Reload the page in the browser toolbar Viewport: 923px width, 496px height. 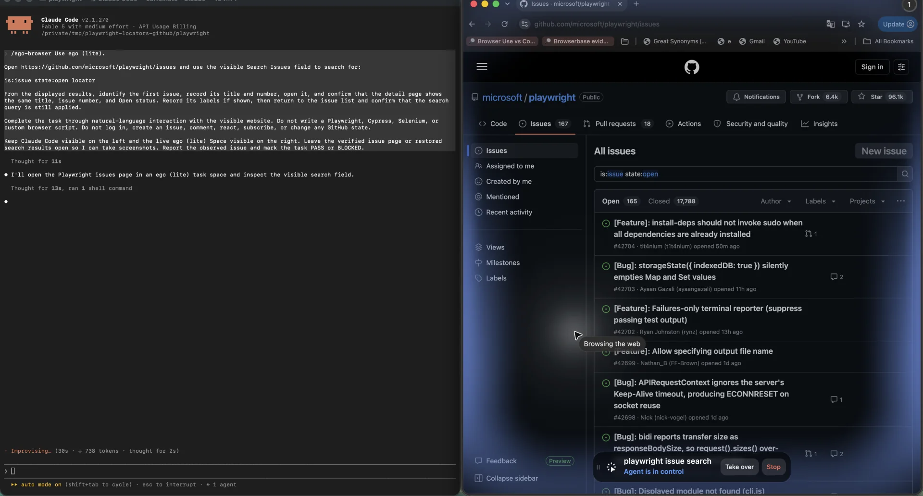[x=504, y=24]
